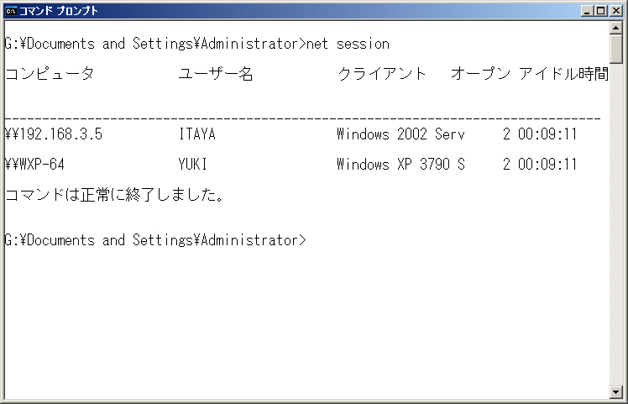Click the typed 'net session' command text
The height and width of the screenshot is (404, 628).
pos(348,44)
